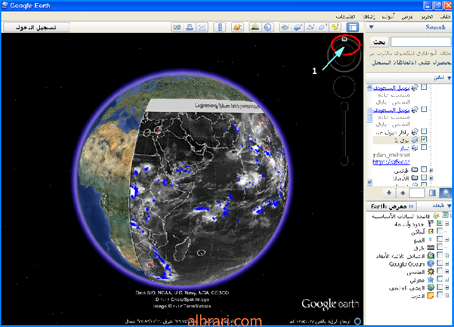The image size is (454, 327).
Task: Expand the 3D Buildings layer node
Action: (447, 256)
